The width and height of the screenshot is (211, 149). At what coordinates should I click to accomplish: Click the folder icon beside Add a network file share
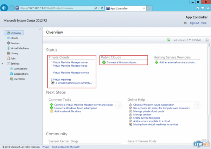pos(52,111)
